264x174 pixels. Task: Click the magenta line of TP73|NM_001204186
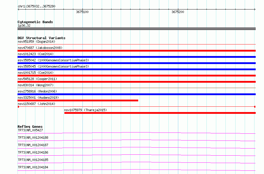point(136,155)
